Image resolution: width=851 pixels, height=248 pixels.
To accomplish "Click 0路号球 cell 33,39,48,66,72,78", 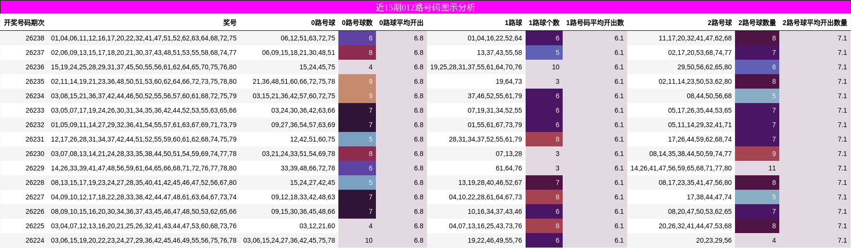I will [x=308, y=168].
